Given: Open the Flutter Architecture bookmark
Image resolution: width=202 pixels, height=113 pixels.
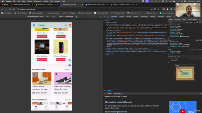Looking at the screenshot, I should (x=85, y=13).
